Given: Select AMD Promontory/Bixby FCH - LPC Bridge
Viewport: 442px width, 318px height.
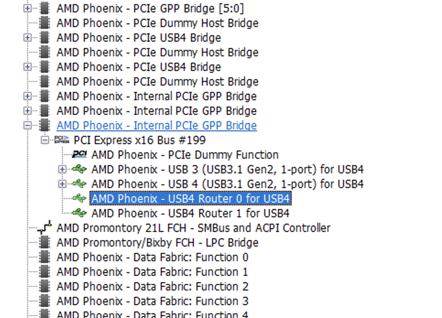Looking at the screenshot, I should [158, 243].
